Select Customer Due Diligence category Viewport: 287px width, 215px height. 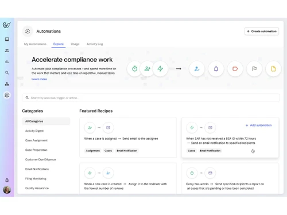click(41, 159)
